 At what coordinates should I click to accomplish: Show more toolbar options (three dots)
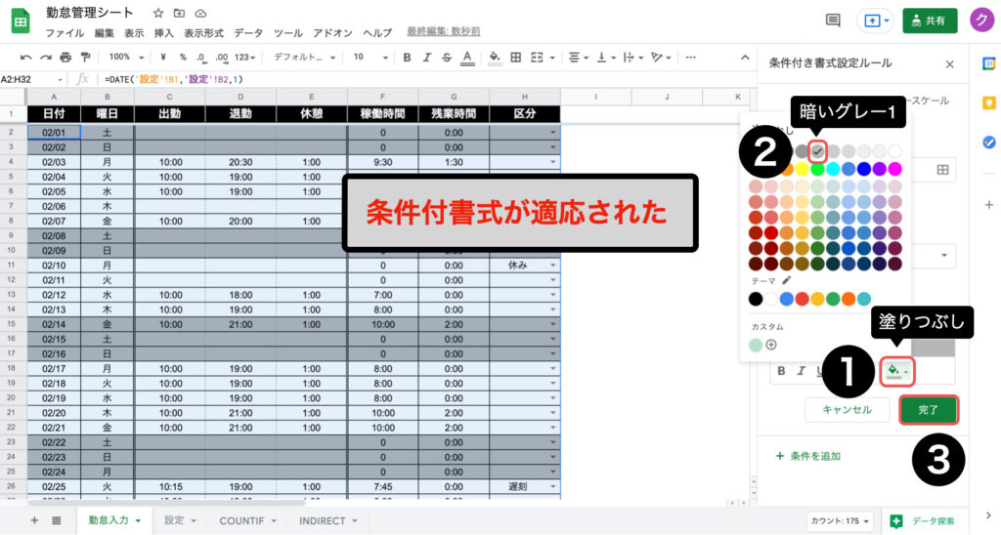pyautogui.click(x=690, y=58)
